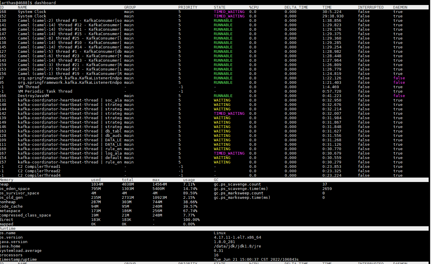Click thread "Camel (camel-1) thread #19"
Viewport: 431px width, 264px height.
point(48,74)
